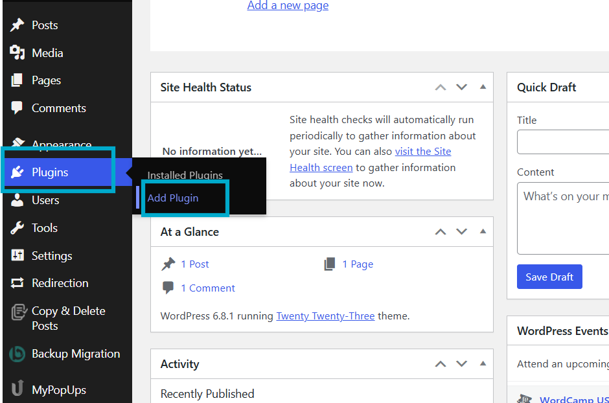Move At a Glance widget up
Viewport: 609px width, 403px height.
point(441,231)
